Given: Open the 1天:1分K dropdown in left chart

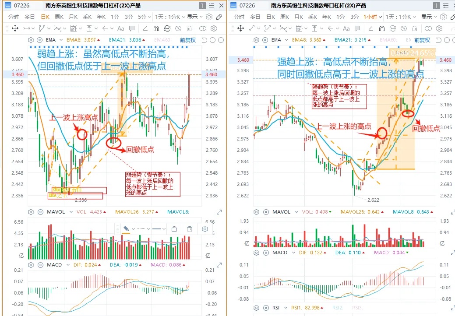Looking at the screenshot, I should pos(170,17).
